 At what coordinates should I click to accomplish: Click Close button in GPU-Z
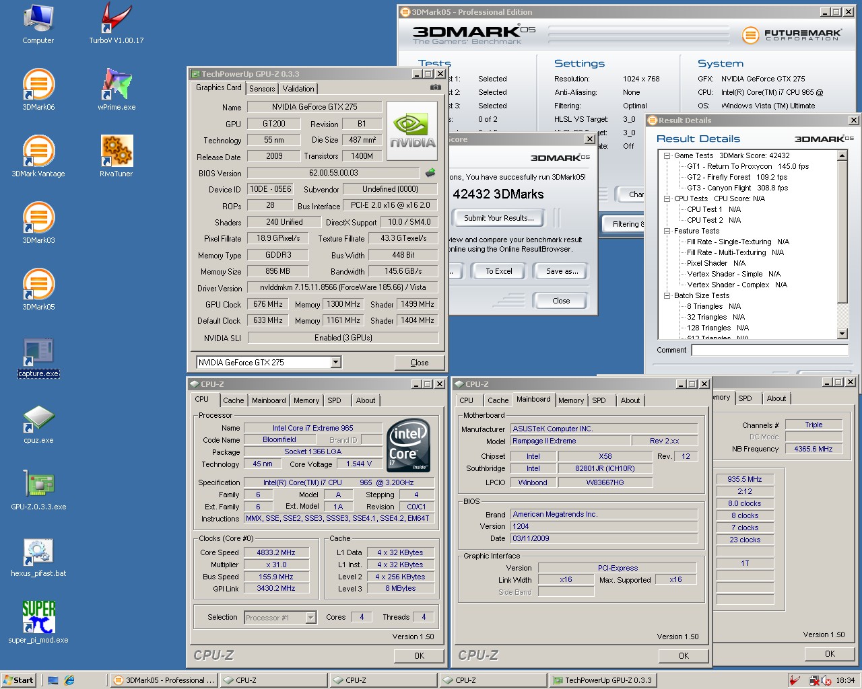(x=420, y=363)
